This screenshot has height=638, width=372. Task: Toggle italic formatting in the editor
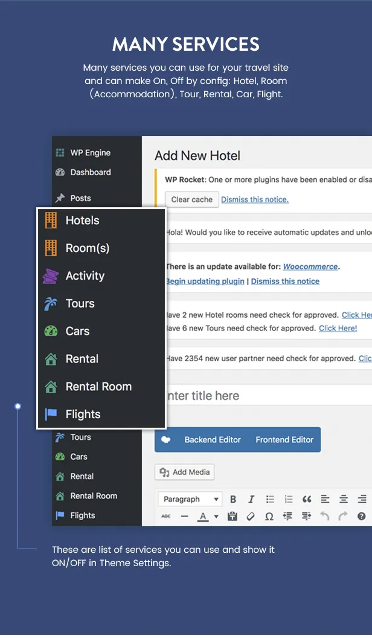(x=251, y=499)
